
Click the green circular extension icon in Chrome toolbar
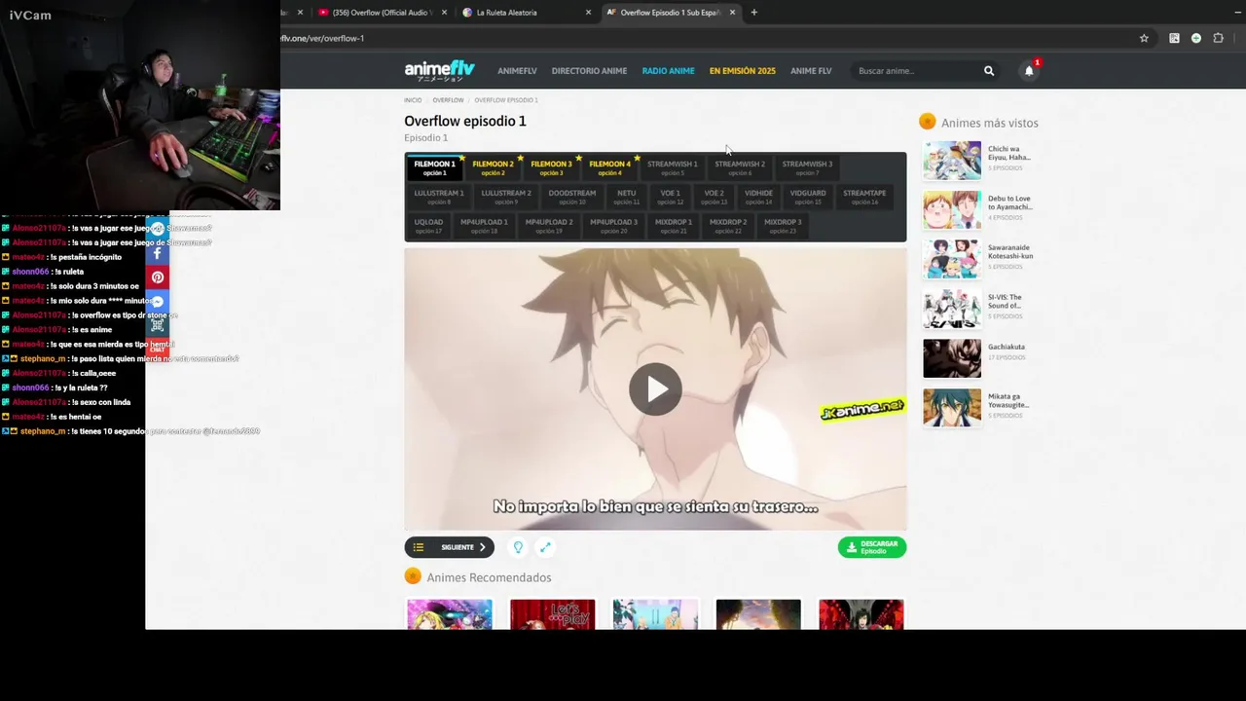click(x=1196, y=38)
